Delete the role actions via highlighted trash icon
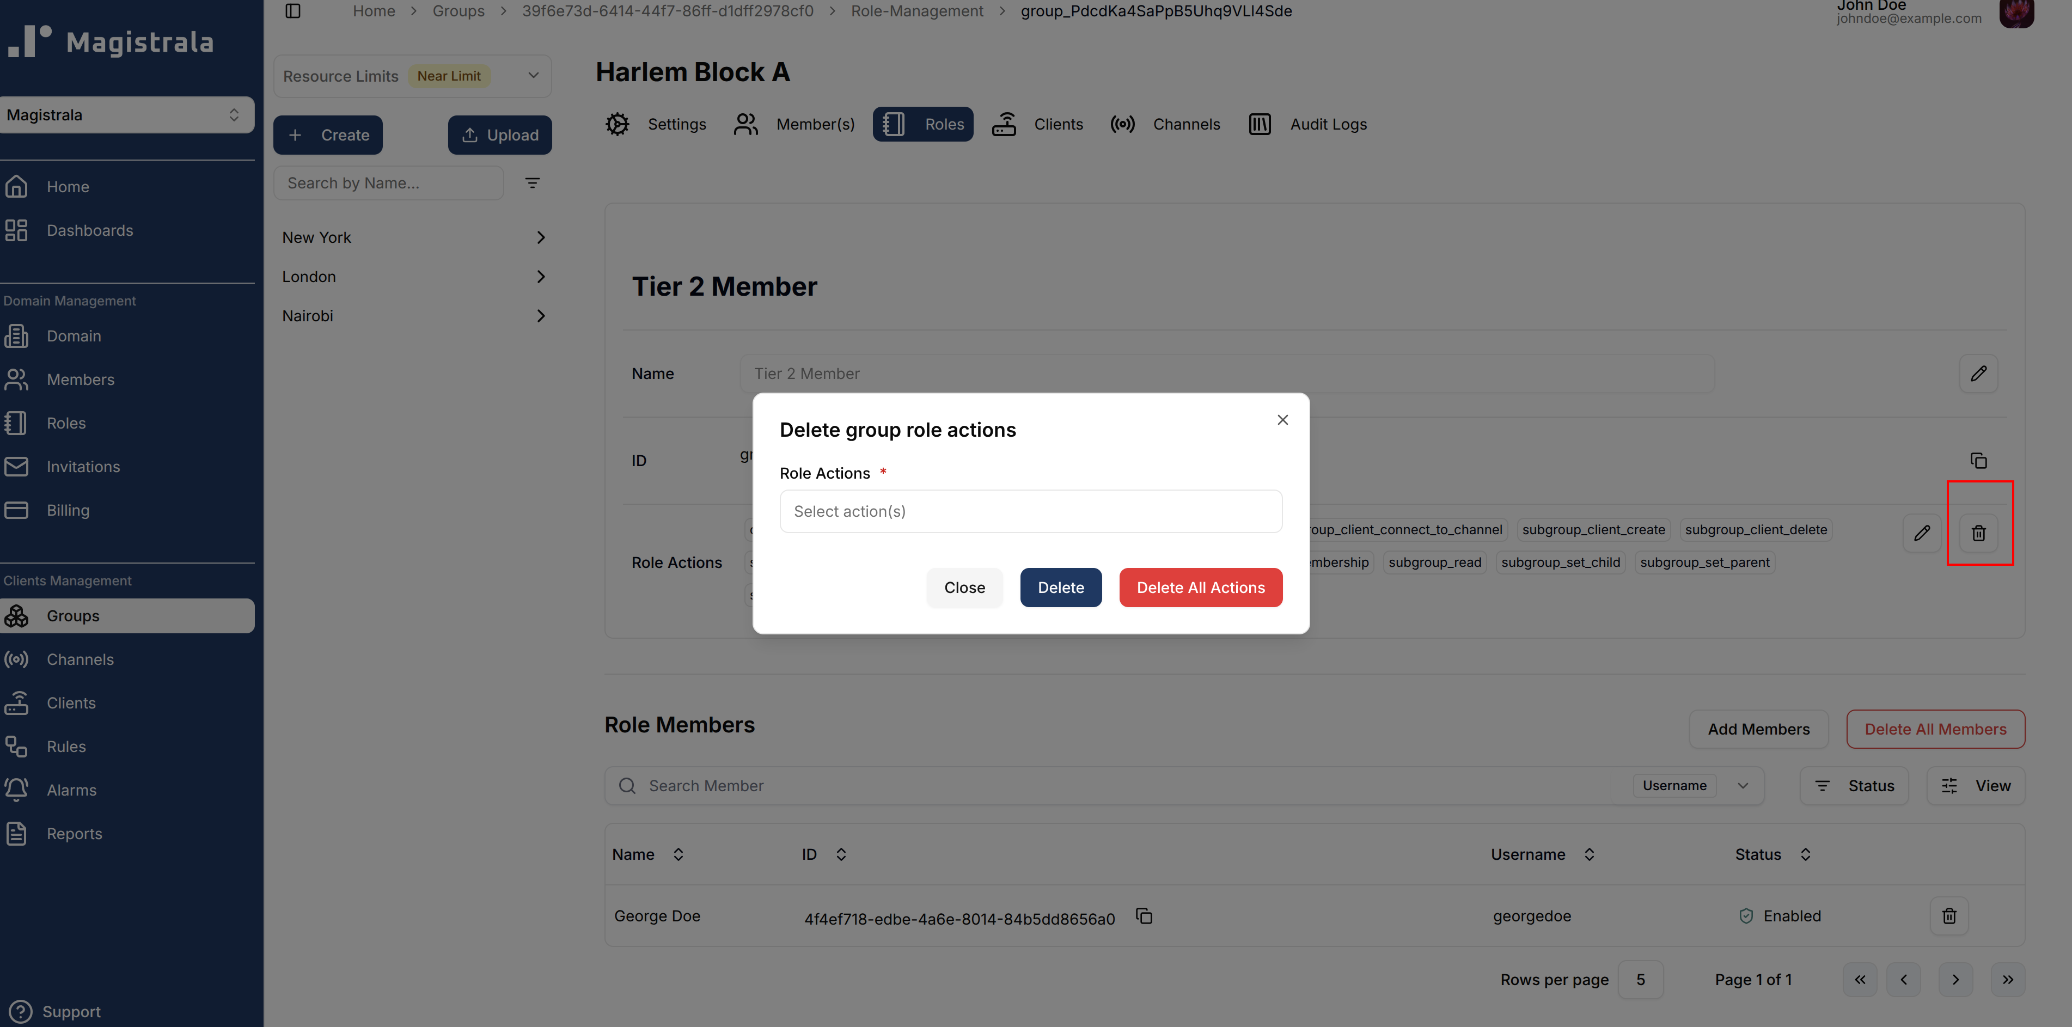Image resolution: width=2072 pixels, height=1027 pixels. pyautogui.click(x=1979, y=533)
